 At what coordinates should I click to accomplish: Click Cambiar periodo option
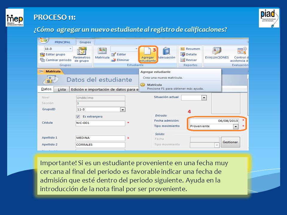pyautogui.click(x=56, y=60)
